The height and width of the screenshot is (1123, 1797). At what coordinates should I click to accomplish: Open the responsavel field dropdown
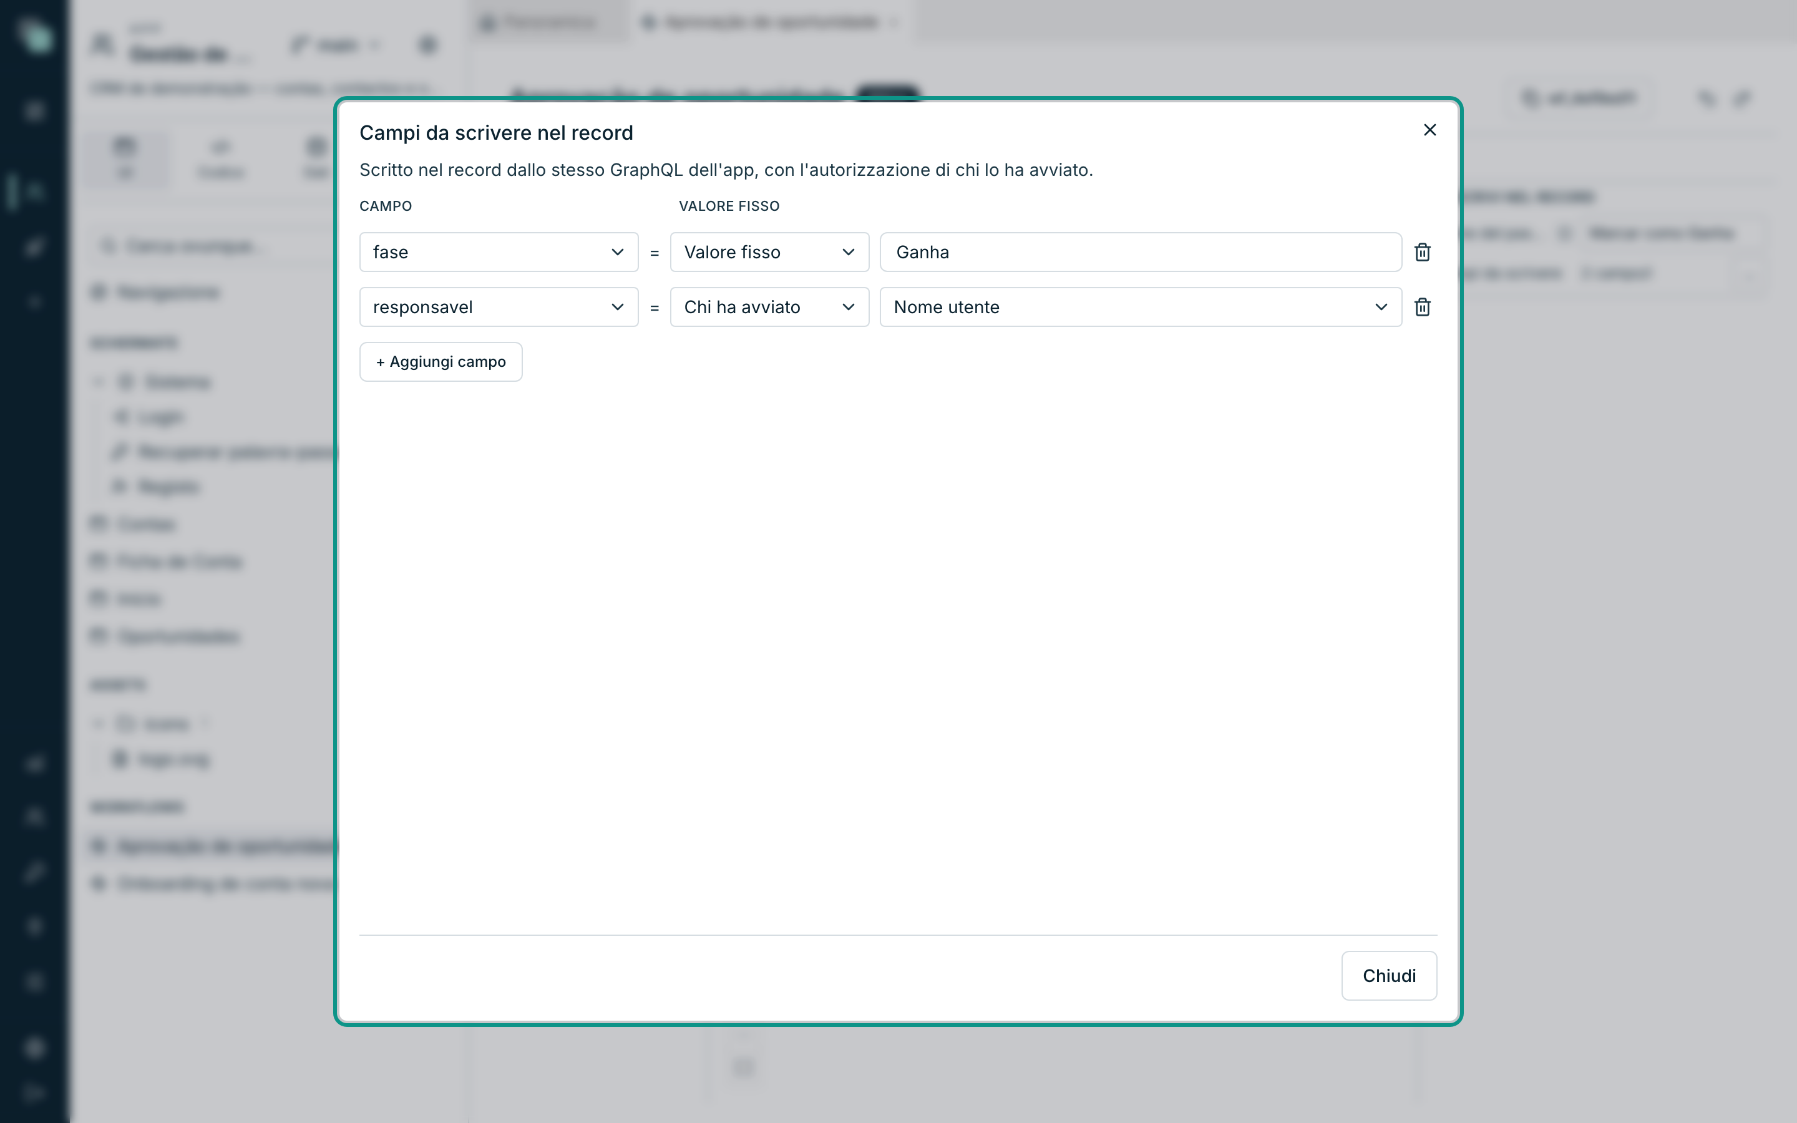coord(499,307)
